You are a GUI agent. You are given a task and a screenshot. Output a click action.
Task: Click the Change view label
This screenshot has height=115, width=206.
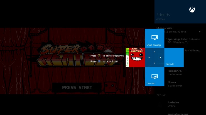tap(164, 28)
